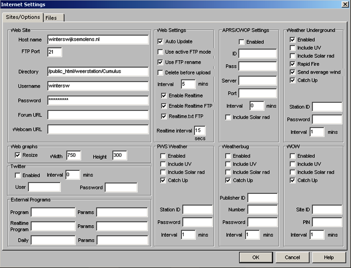351x268 pixels.
Task: Open Help for Internet Settings
Action: click(329, 257)
